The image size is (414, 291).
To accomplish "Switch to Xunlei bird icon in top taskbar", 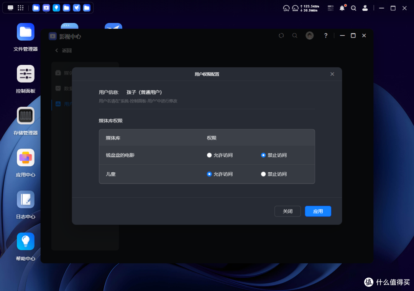I will click(77, 8).
